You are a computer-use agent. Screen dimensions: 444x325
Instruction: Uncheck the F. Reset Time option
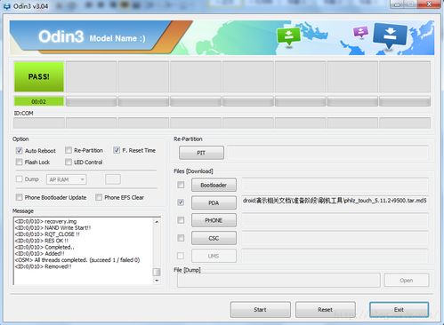tap(117, 150)
